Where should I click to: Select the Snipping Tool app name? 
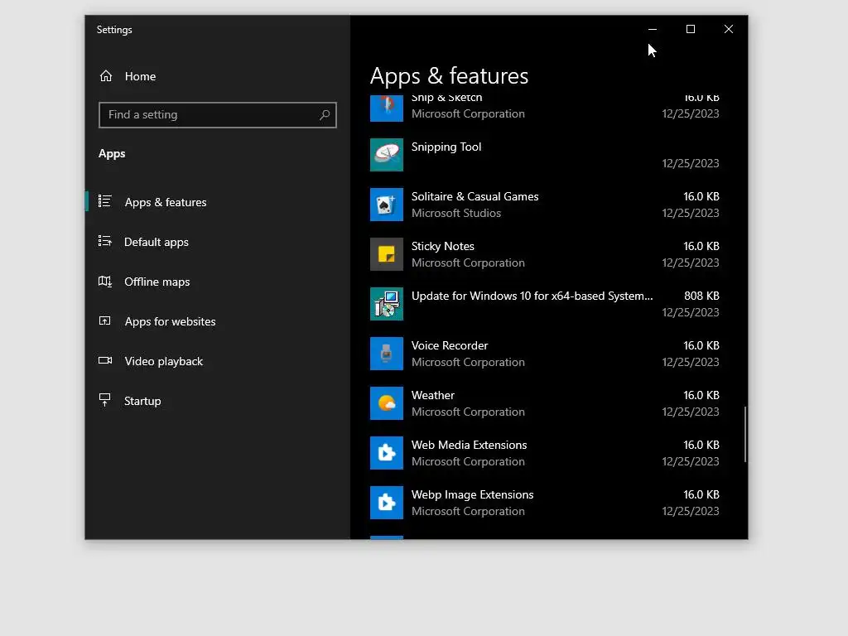tap(446, 147)
